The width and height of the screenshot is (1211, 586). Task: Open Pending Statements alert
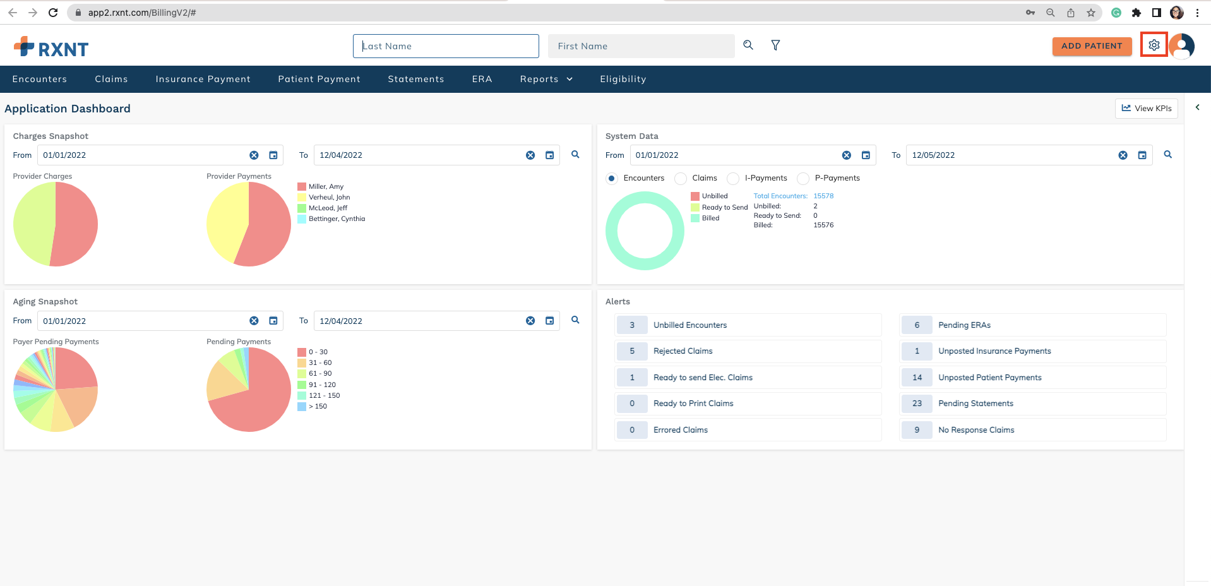click(1033, 404)
